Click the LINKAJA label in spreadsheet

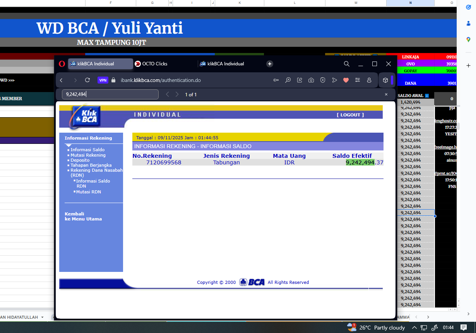click(x=410, y=57)
